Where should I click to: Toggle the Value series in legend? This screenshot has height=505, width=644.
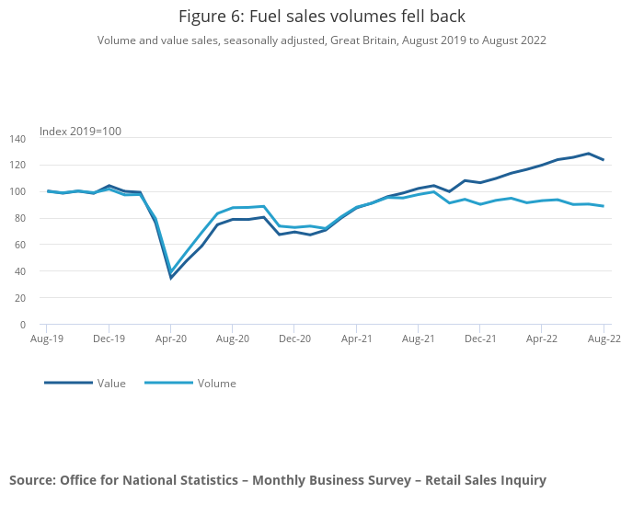point(111,383)
